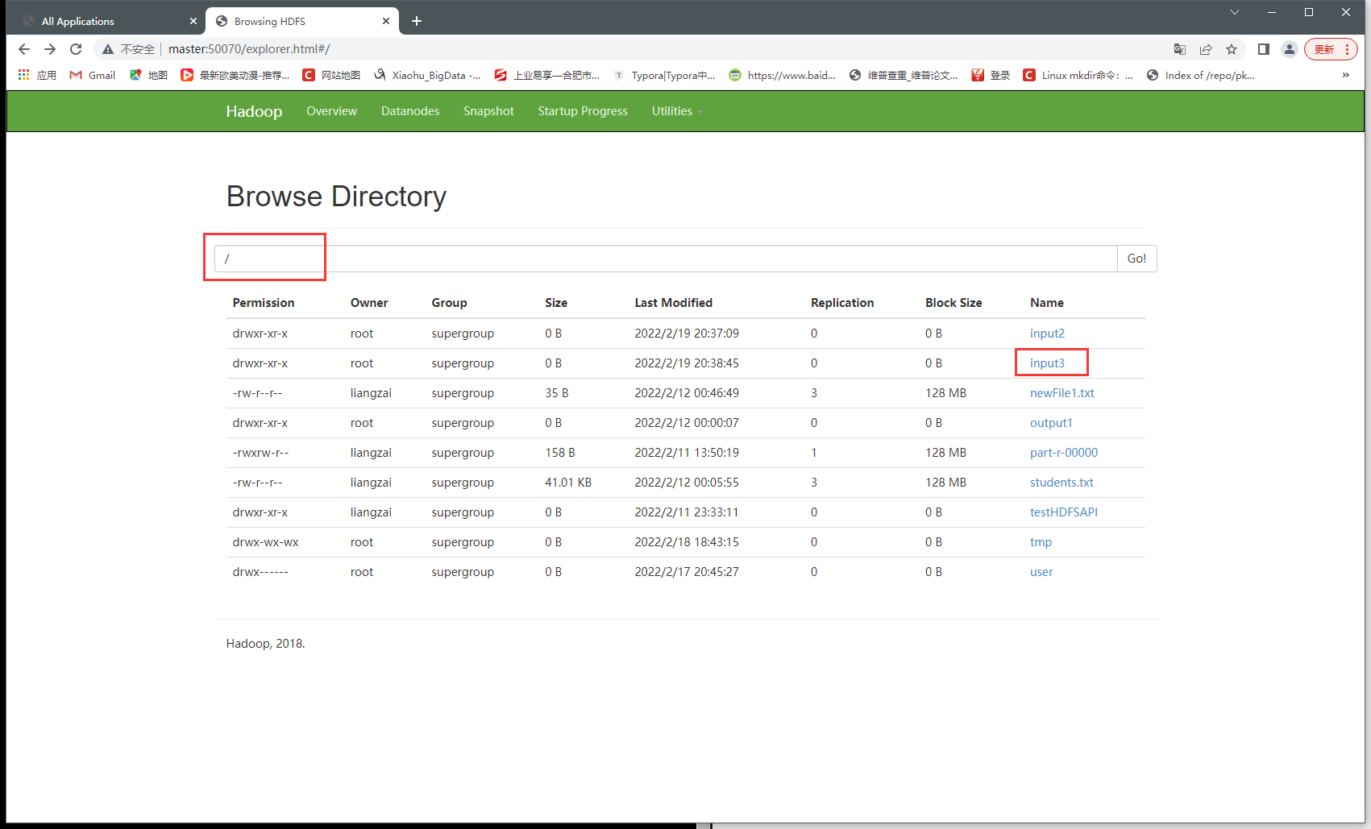Open the Xiaohu_BigData bookmark
The width and height of the screenshot is (1371, 829).
click(427, 75)
